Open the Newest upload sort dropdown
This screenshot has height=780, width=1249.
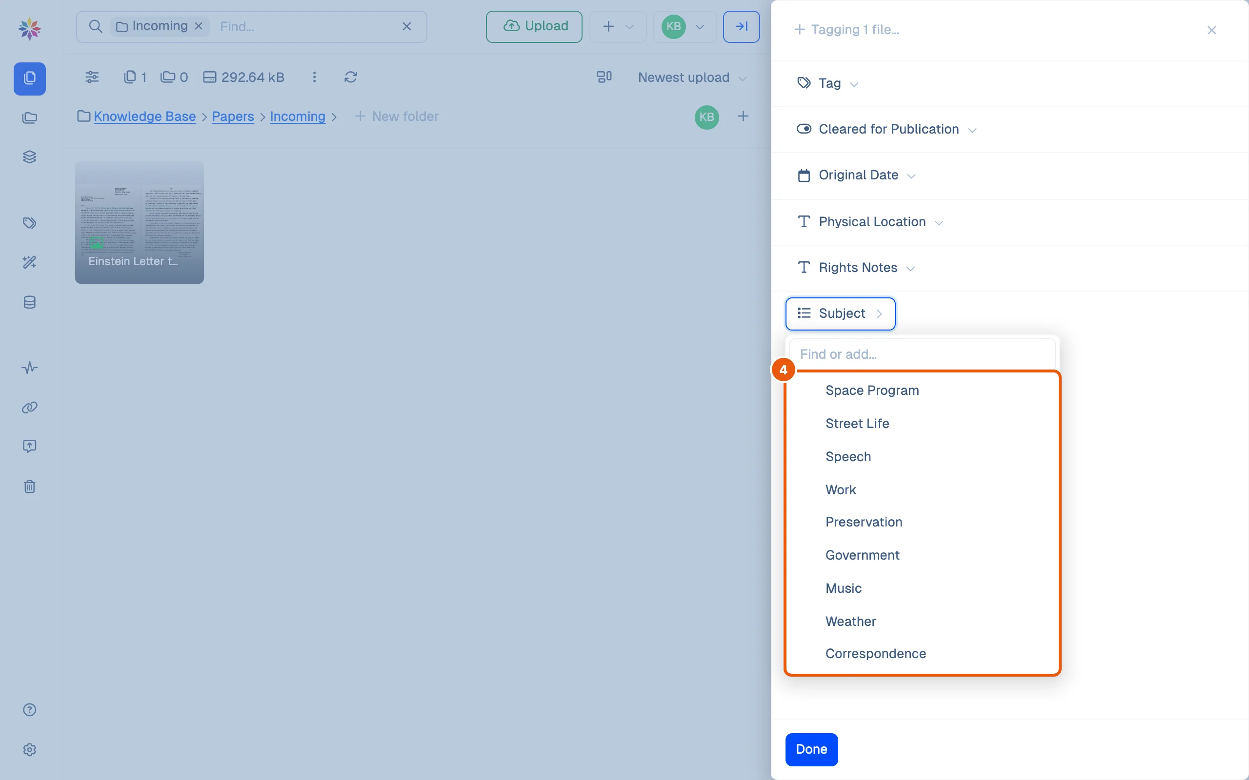(x=692, y=78)
